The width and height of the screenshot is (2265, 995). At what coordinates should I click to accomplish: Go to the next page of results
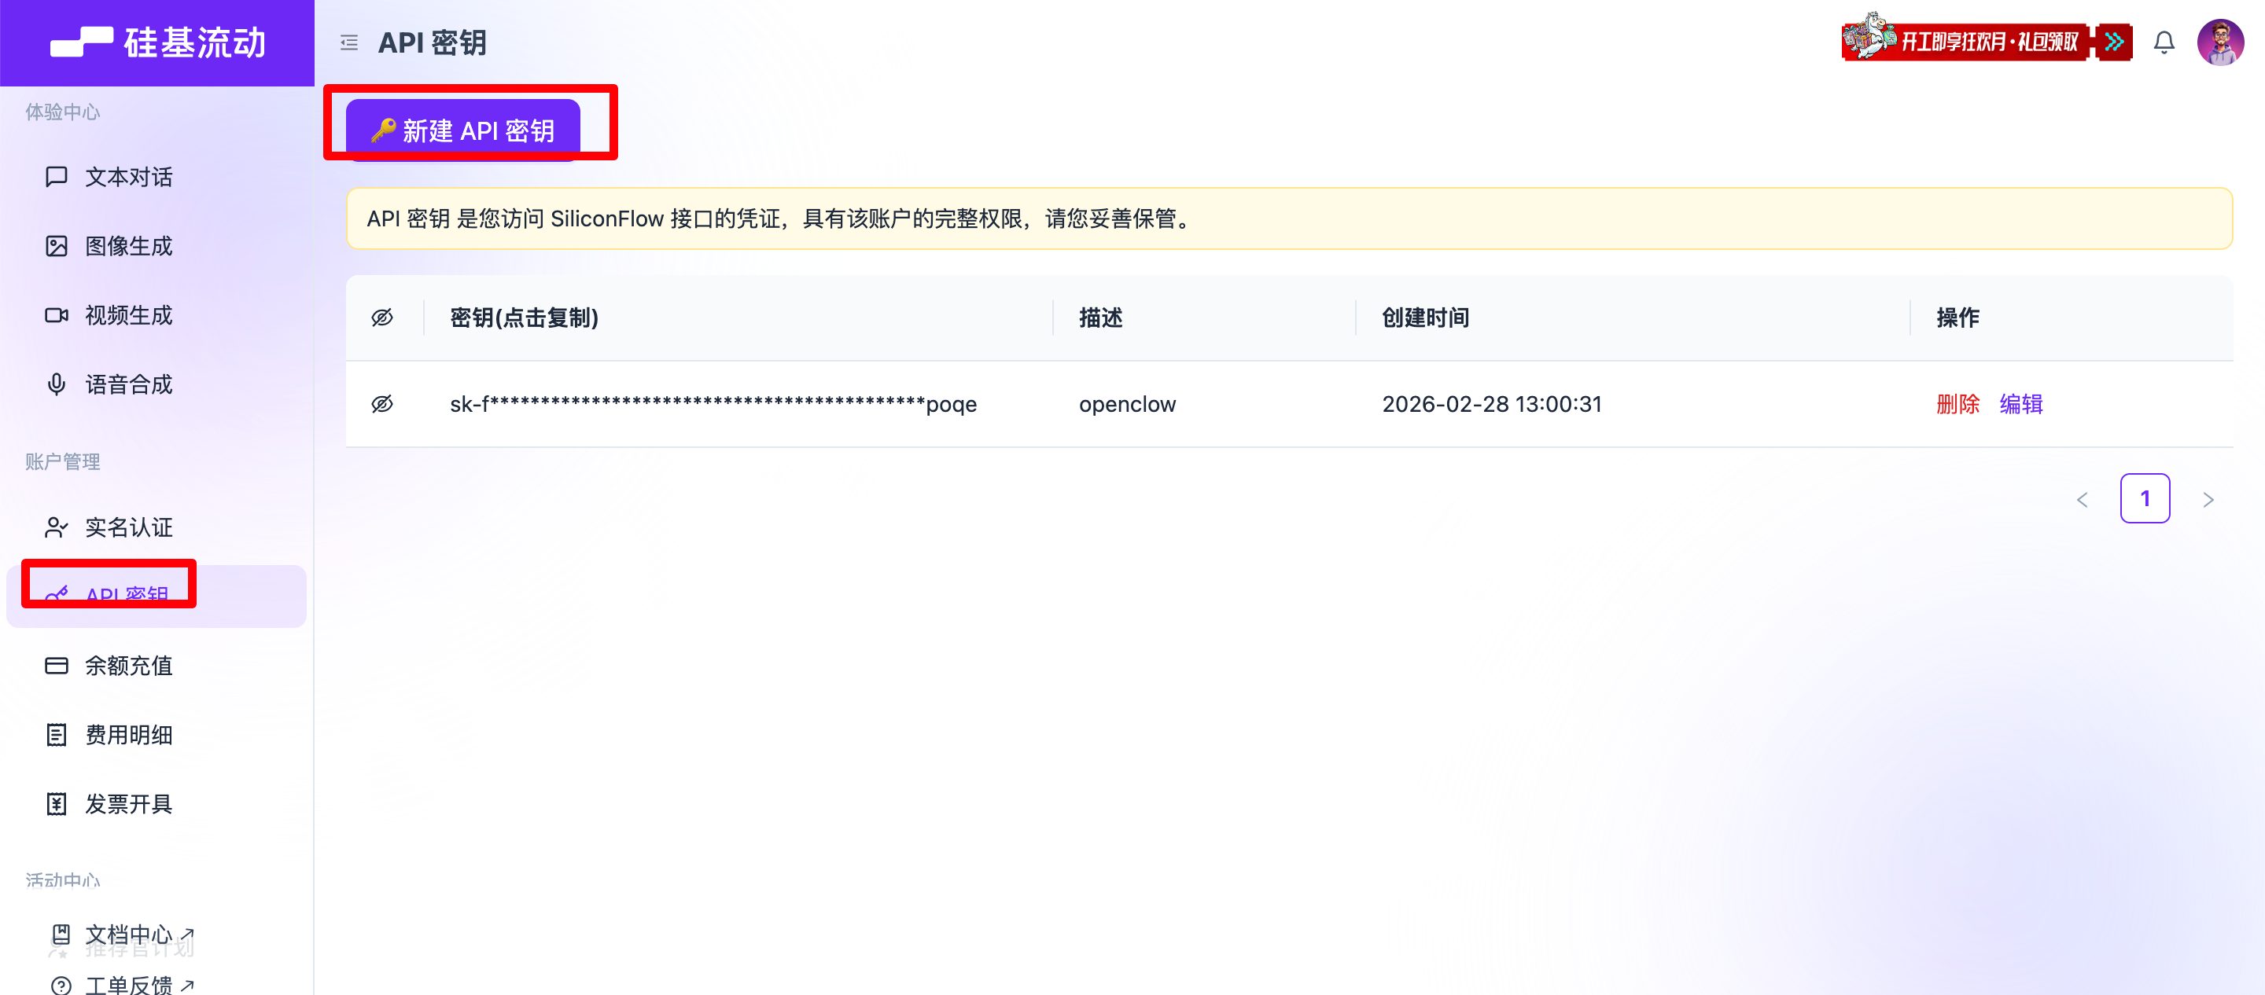[2208, 498]
